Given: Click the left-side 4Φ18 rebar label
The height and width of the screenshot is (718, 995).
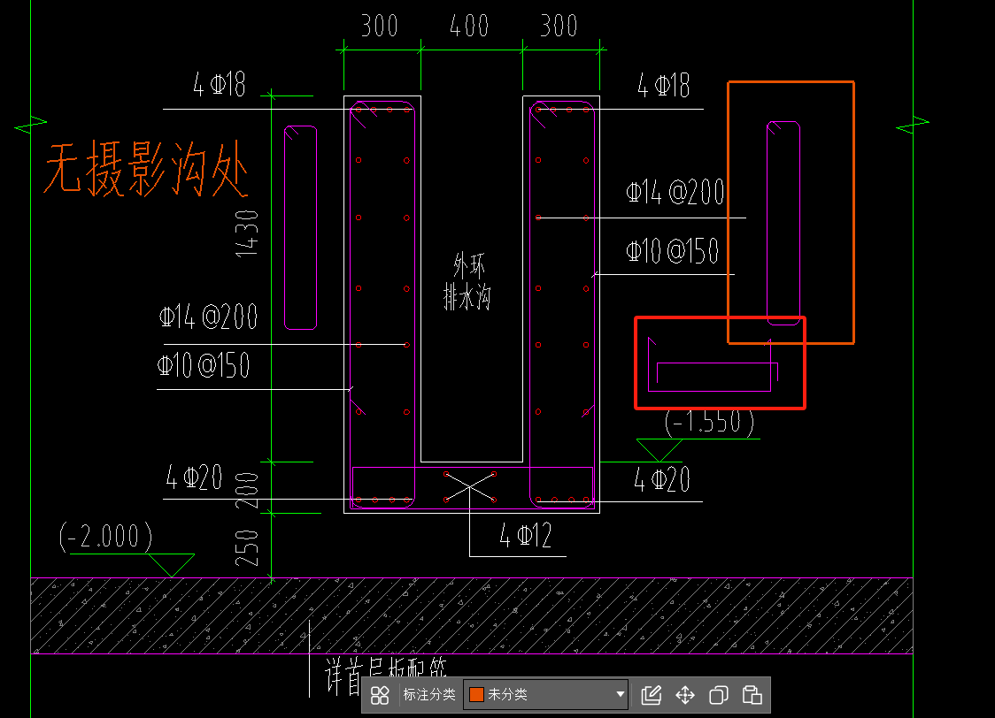Looking at the screenshot, I should coord(219,84).
